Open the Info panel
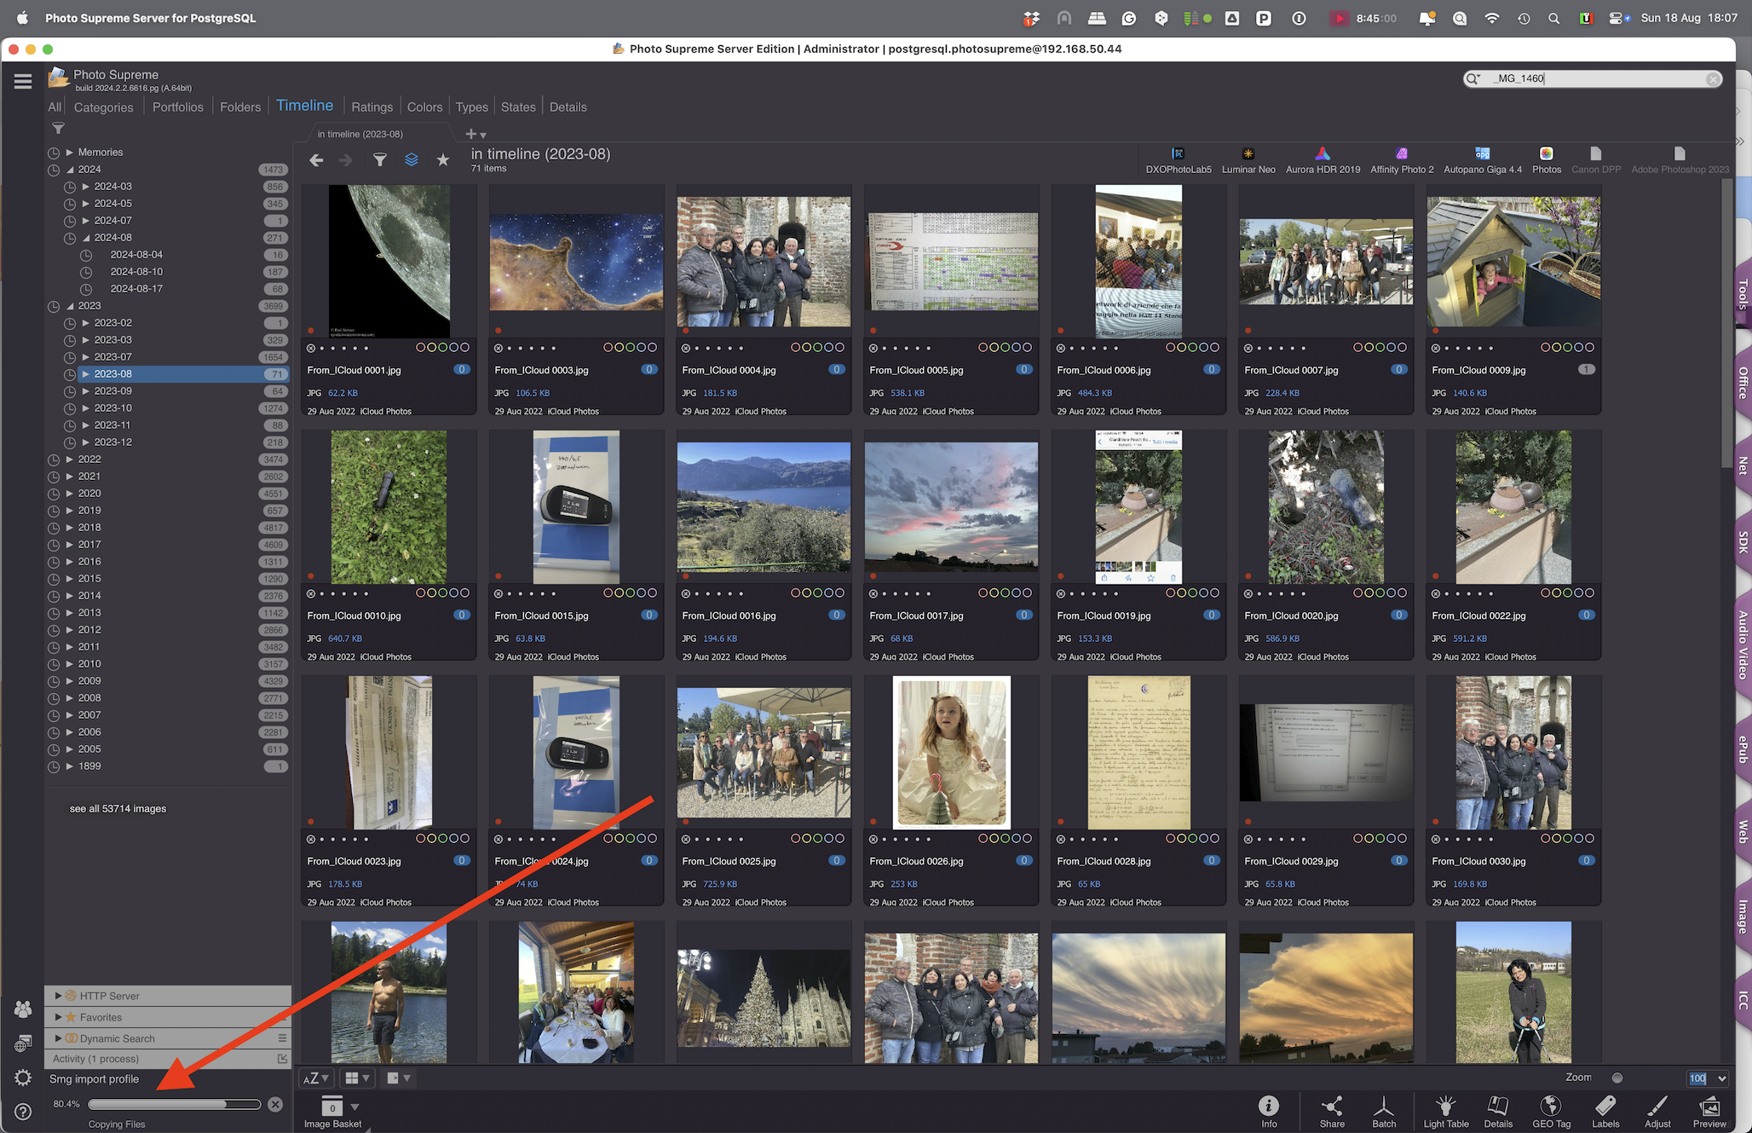The height and width of the screenshot is (1133, 1752). point(1269,1112)
